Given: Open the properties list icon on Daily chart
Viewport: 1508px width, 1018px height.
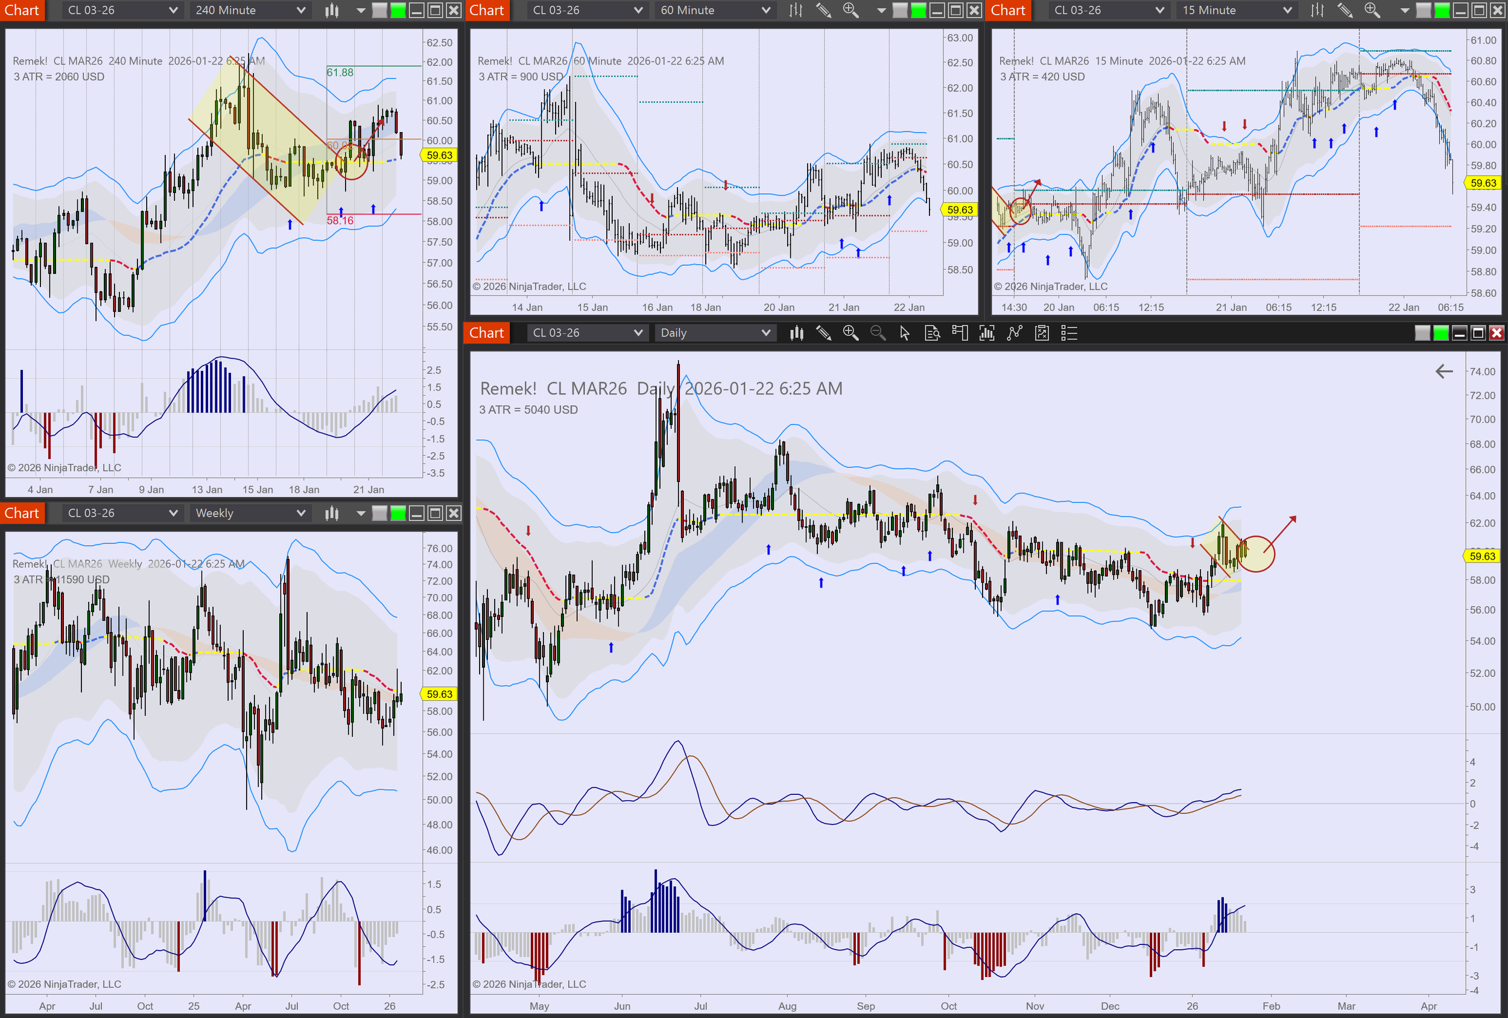Looking at the screenshot, I should 1069,333.
